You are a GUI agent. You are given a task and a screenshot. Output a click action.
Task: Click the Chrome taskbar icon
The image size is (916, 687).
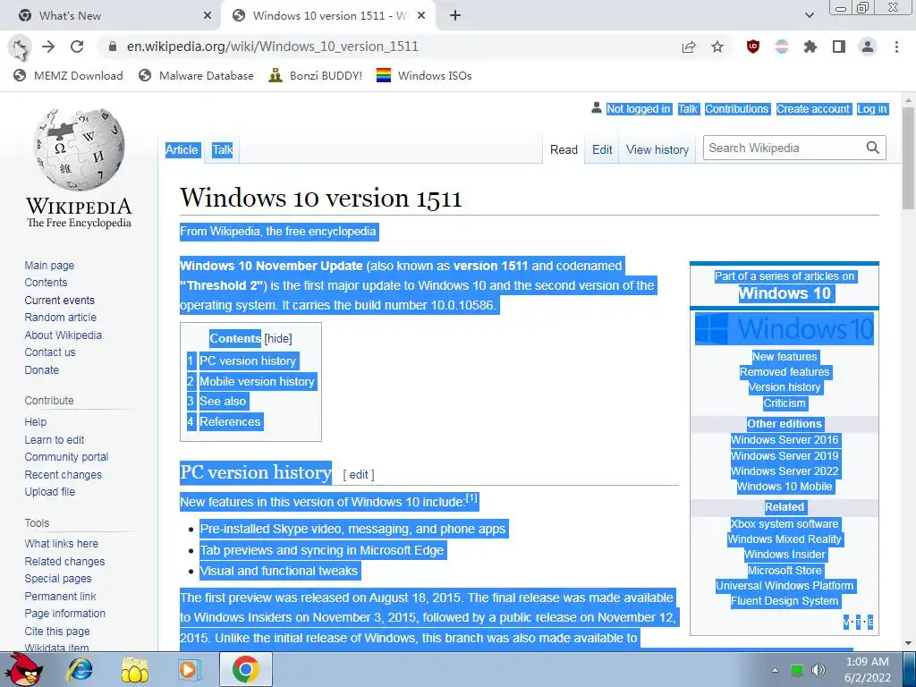[x=245, y=669]
